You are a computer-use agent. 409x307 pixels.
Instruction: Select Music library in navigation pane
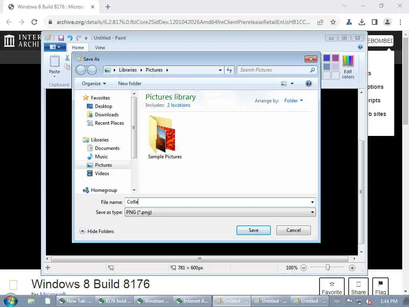[101, 157]
